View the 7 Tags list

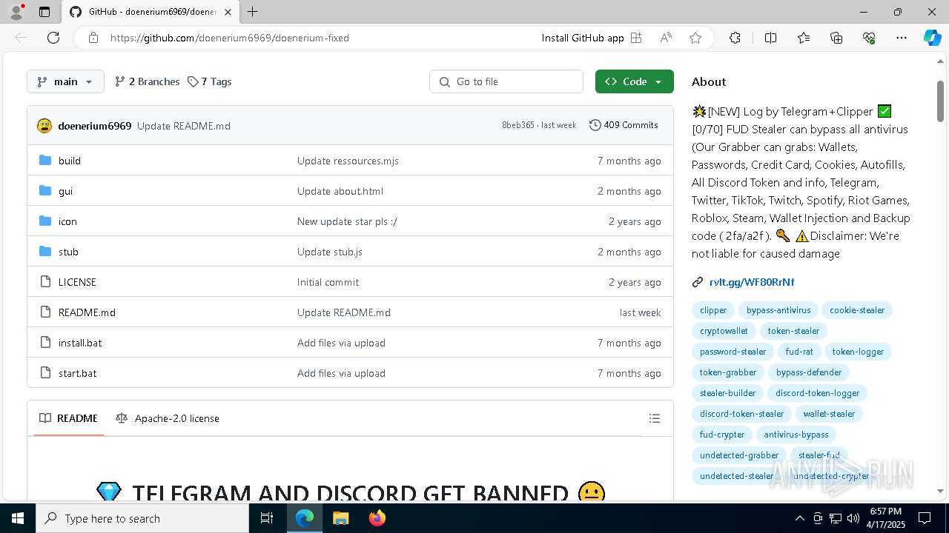pyautogui.click(x=210, y=81)
